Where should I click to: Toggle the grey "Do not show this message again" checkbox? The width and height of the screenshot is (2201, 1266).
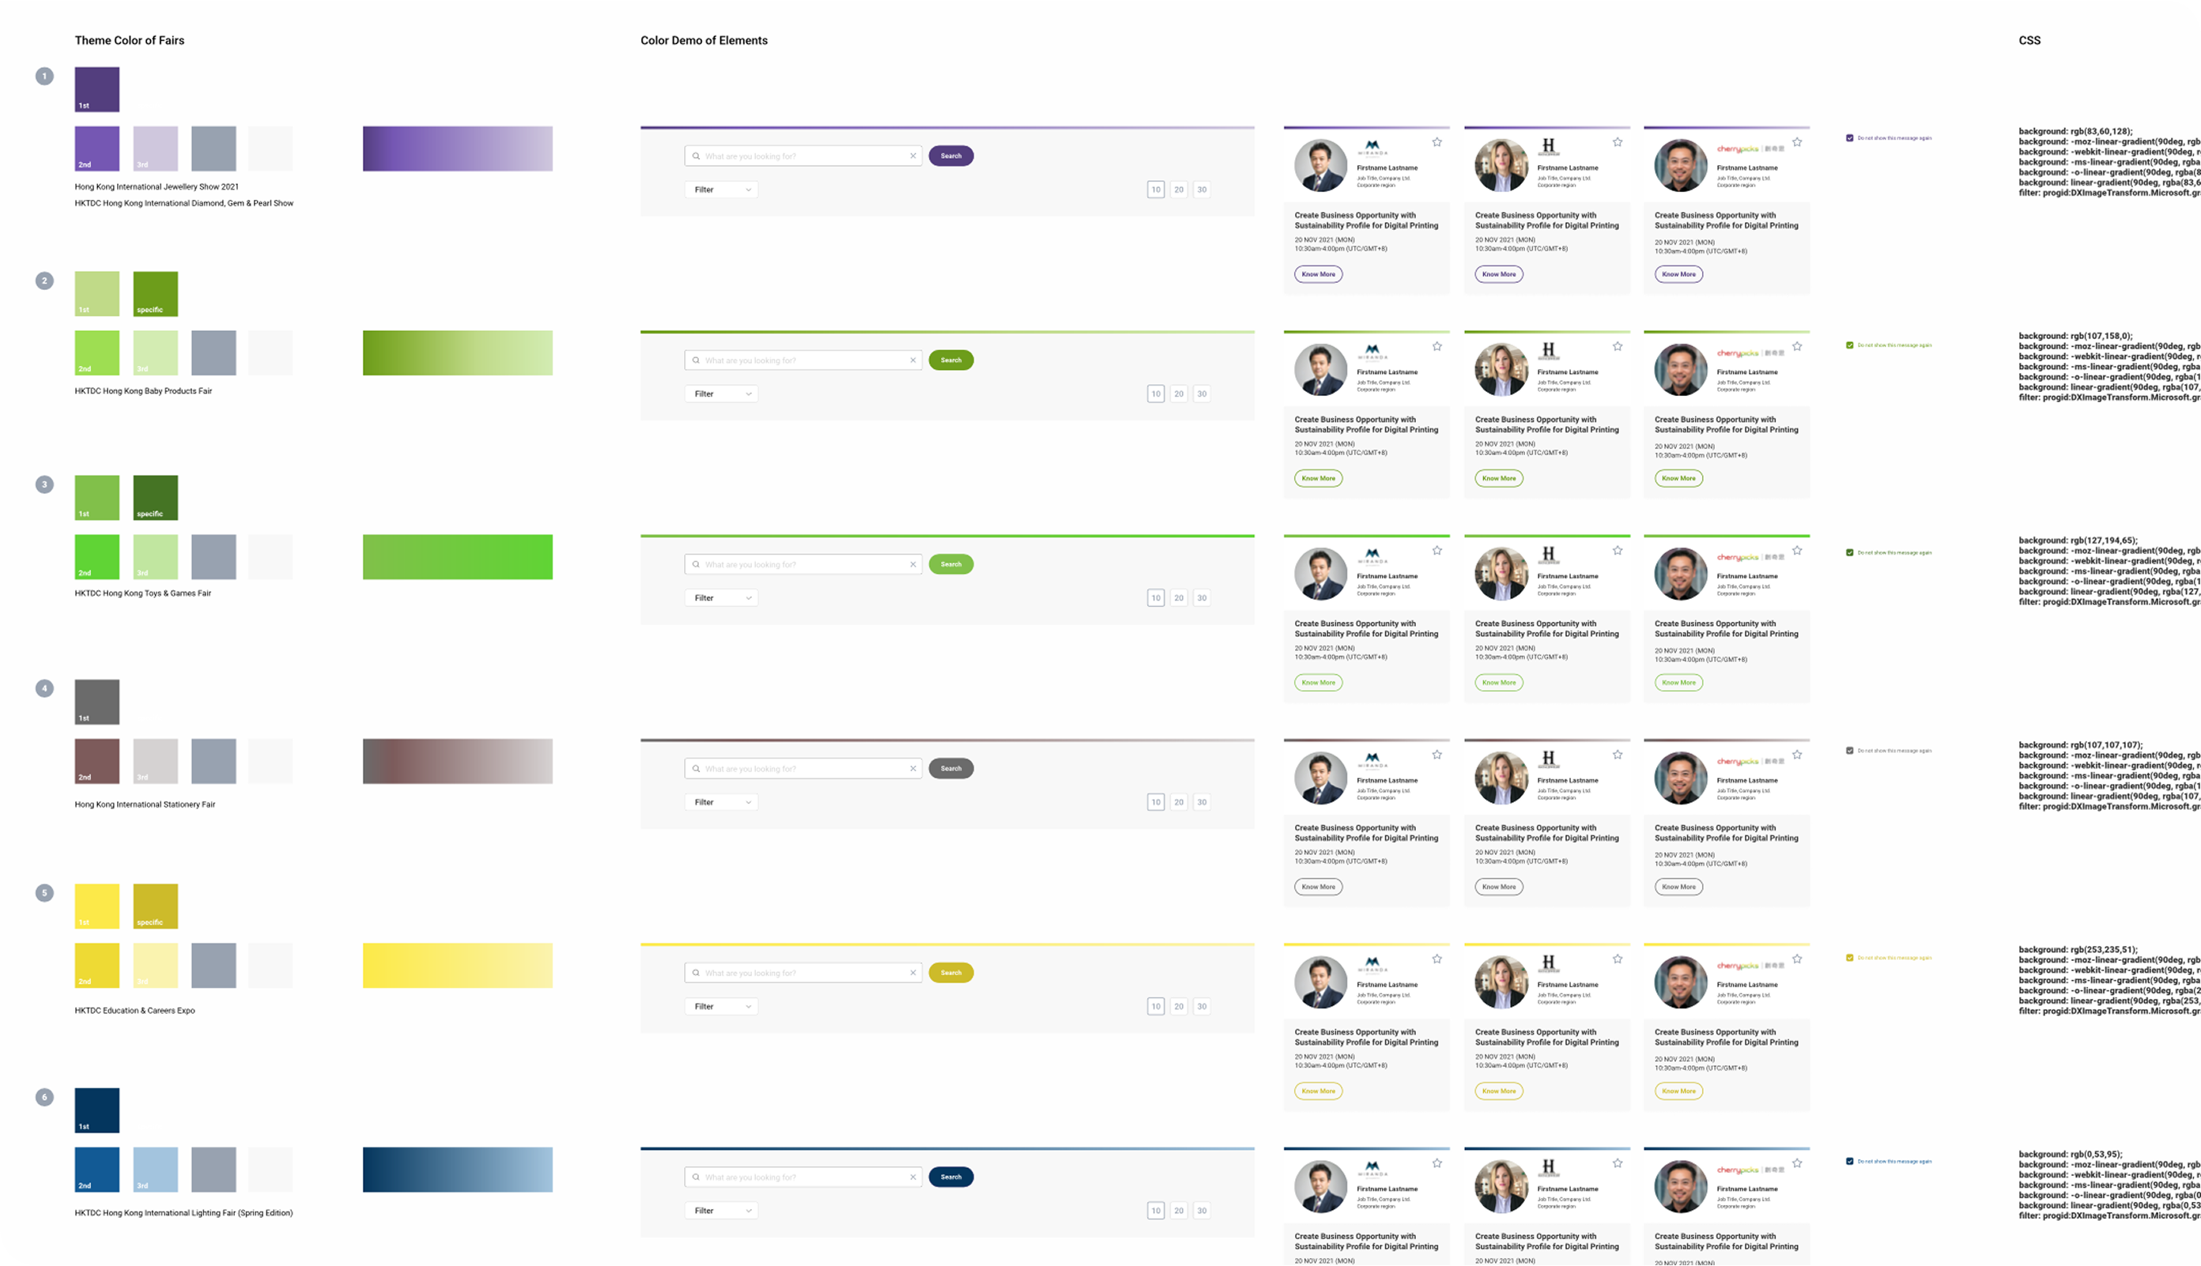coord(1850,751)
